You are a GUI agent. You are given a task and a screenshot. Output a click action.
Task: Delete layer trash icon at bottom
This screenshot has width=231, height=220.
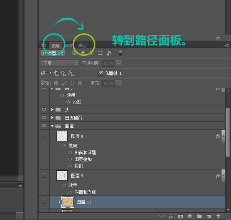[x=218, y=216]
